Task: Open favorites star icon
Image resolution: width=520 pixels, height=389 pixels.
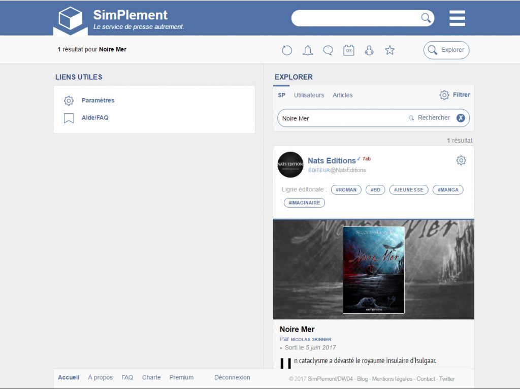Action: click(x=389, y=50)
